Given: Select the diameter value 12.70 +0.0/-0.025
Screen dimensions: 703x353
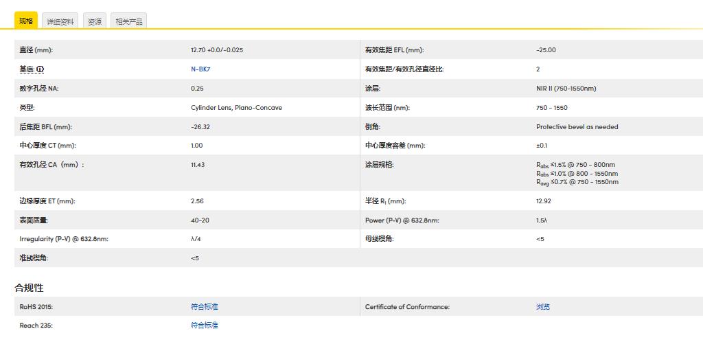Looking at the screenshot, I should [x=217, y=49].
